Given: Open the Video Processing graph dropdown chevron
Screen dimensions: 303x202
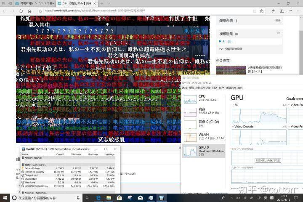Looking at the screenshot, I should 289,126.
